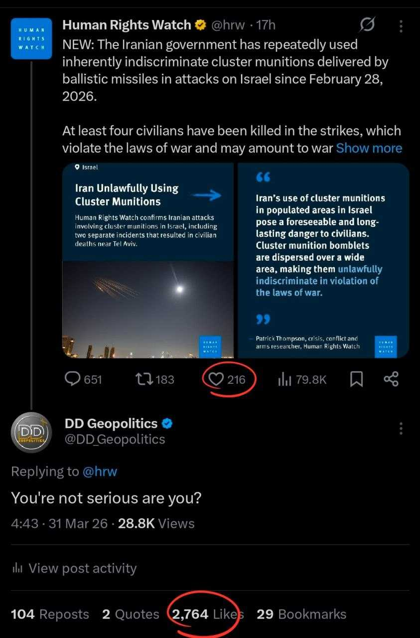Open the @hrw mention link
420x638 pixels.
coord(100,471)
